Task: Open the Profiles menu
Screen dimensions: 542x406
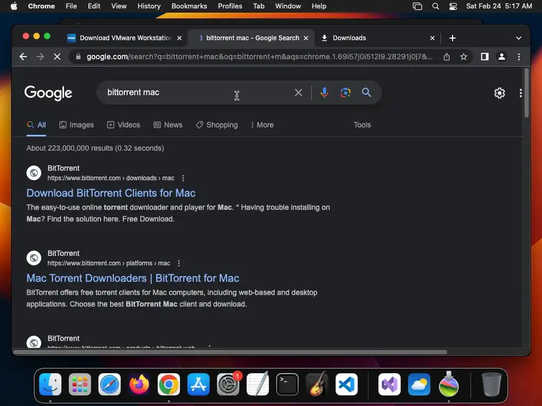Action: [x=230, y=6]
